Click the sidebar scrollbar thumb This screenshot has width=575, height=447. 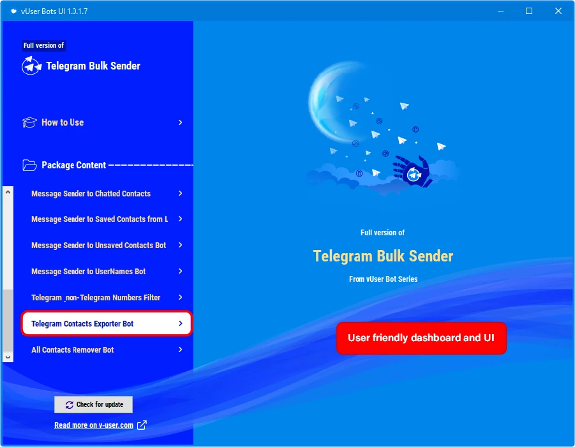tap(8, 320)
